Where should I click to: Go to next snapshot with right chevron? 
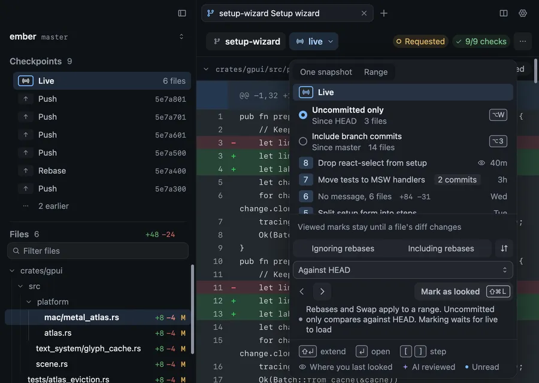[x=322, y=291]
